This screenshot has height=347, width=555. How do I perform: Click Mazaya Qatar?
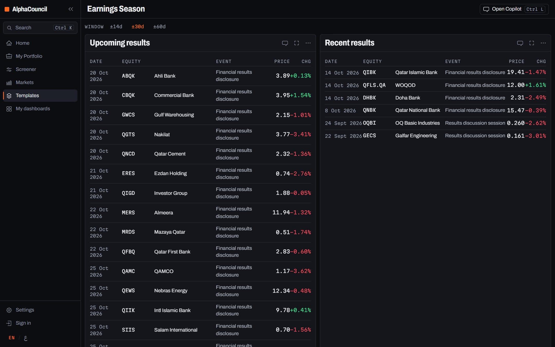[170, 232]
